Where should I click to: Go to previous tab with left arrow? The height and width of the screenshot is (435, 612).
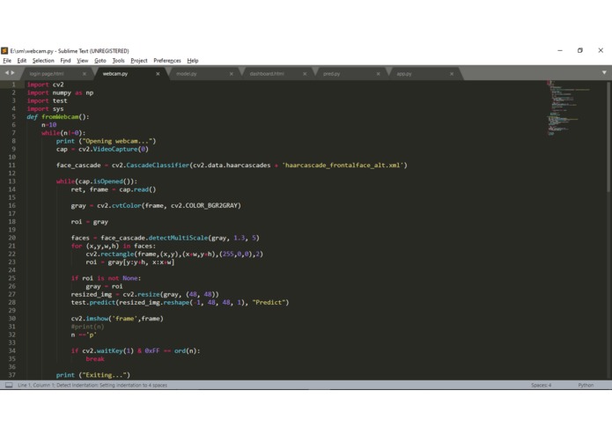[x=7, y=72]
